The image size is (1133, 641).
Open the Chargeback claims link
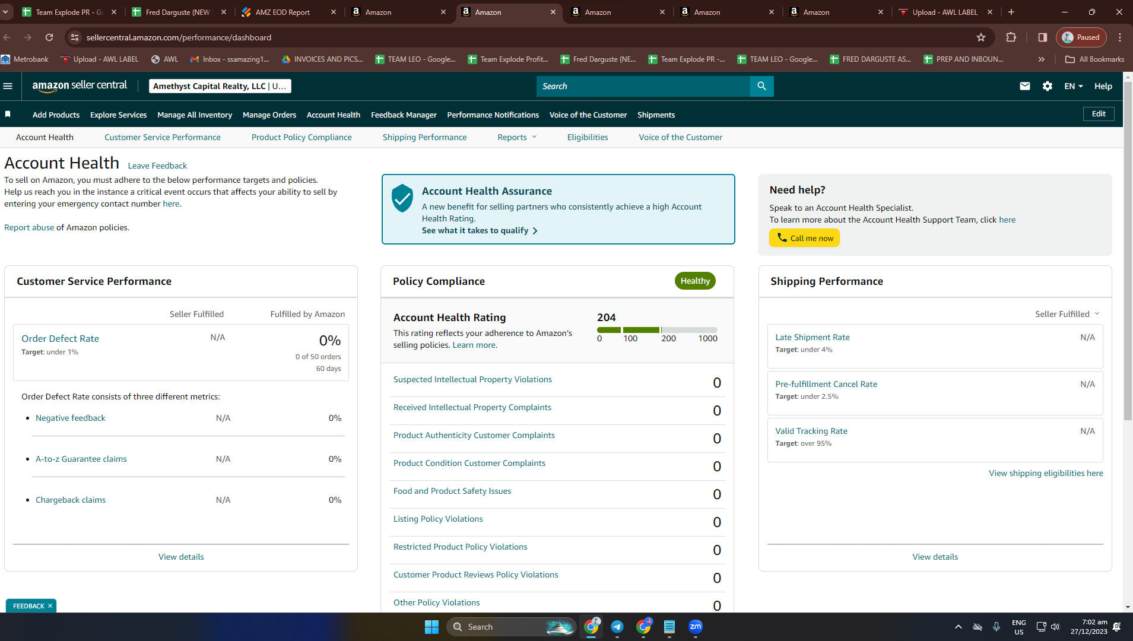click(71, 500)
